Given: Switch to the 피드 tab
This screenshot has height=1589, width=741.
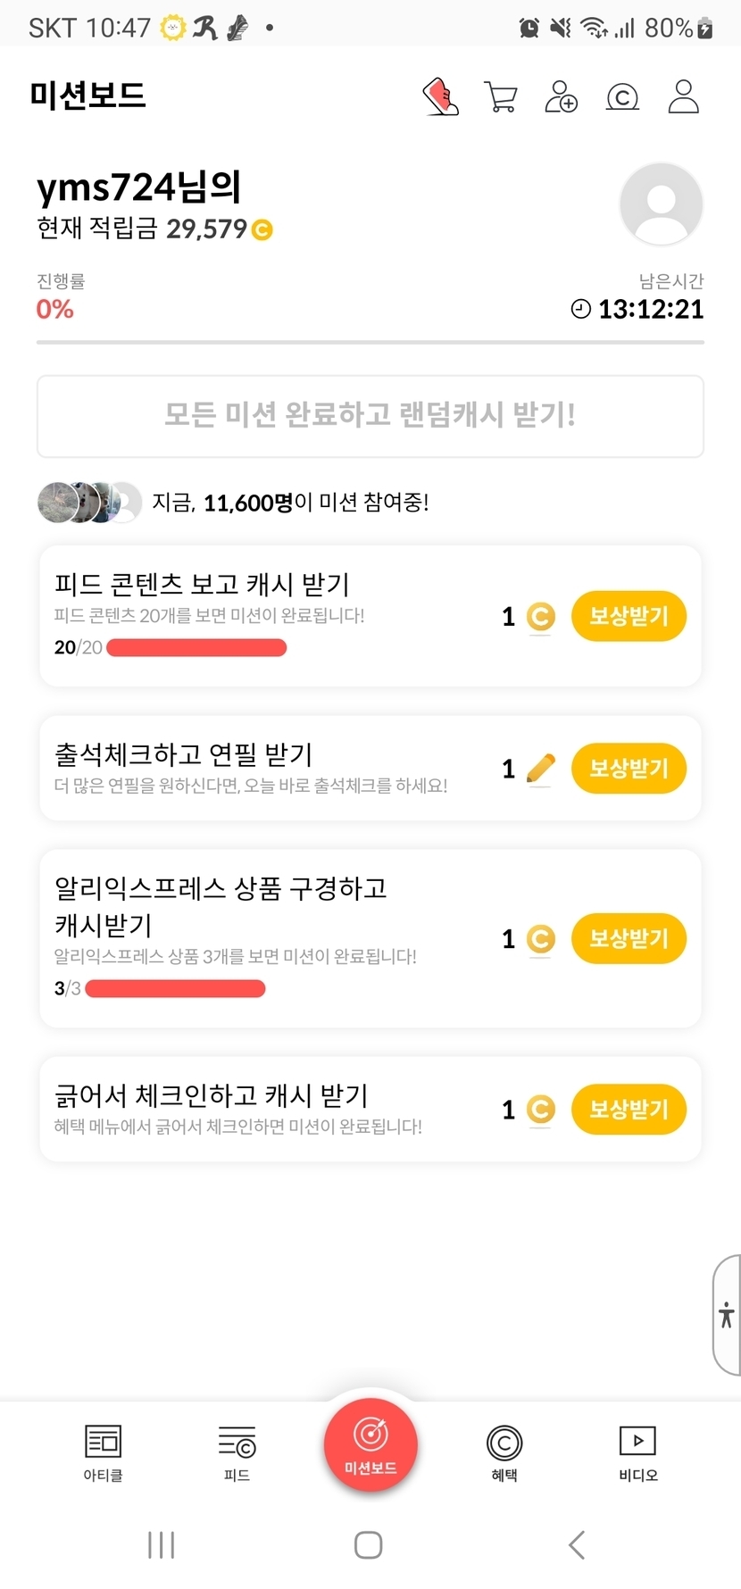Looking at the screenshot, I should [237, 1452].
